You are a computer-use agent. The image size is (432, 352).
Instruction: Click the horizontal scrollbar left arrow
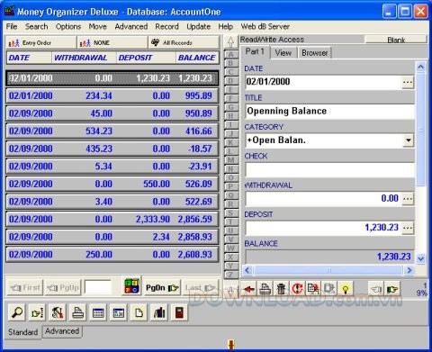[247, 270]
